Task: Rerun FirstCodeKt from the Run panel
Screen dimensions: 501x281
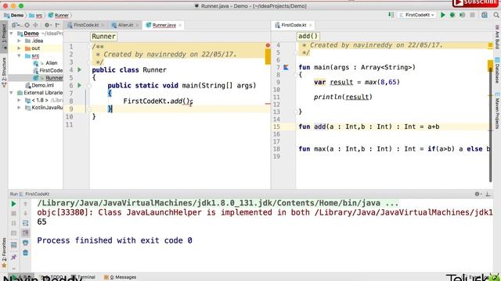Action: tap(13, 204)
